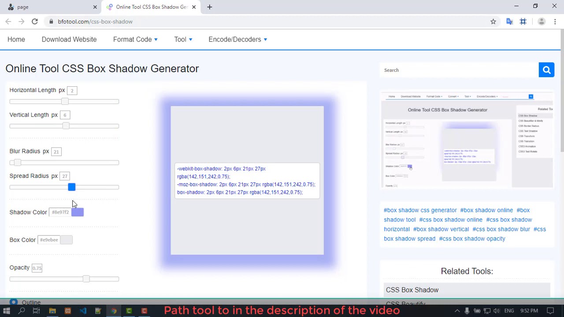Edit the Vertical Length px value field

click(x=65, y=115)
